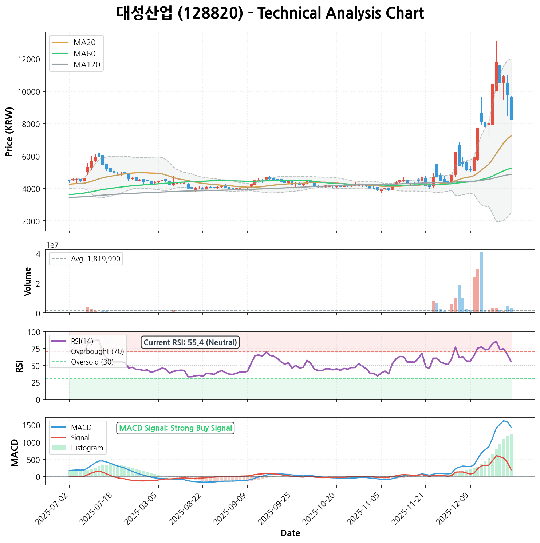Click the MACD Strong Buy Signal label
This screenshot has height=543, width=540.
(x=176, y=428)
